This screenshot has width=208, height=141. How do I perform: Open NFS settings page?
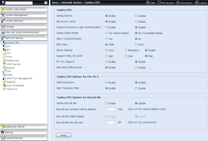(8, 50)
